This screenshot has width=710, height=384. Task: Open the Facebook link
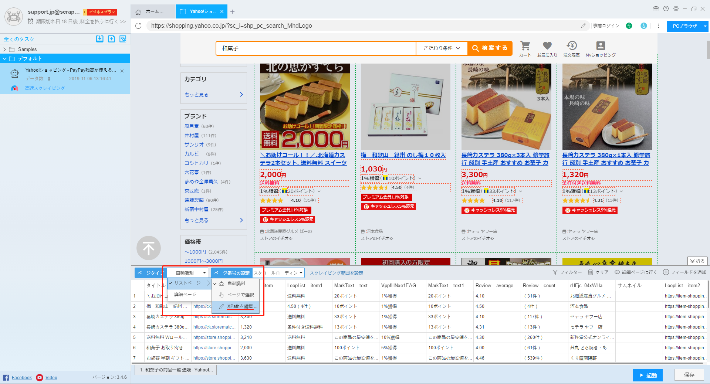tap(21, 378)
